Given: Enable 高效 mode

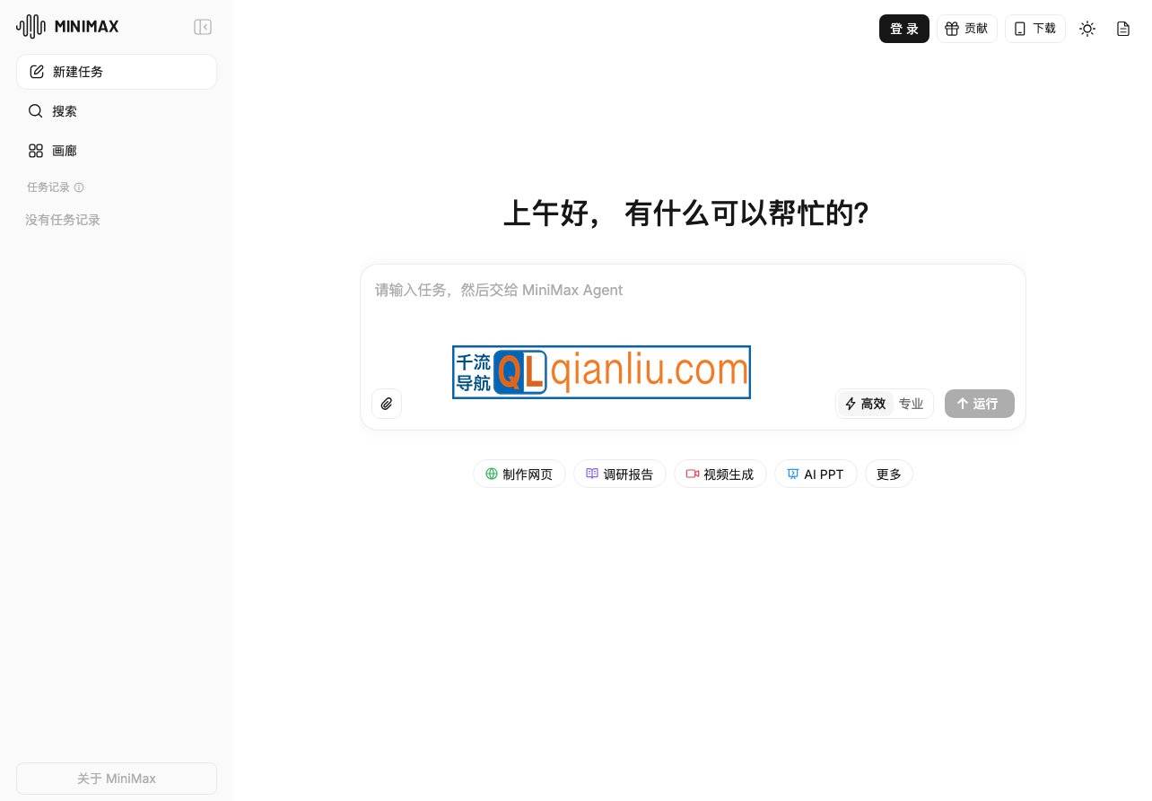Looking at the screenshot, I should 864,404.
